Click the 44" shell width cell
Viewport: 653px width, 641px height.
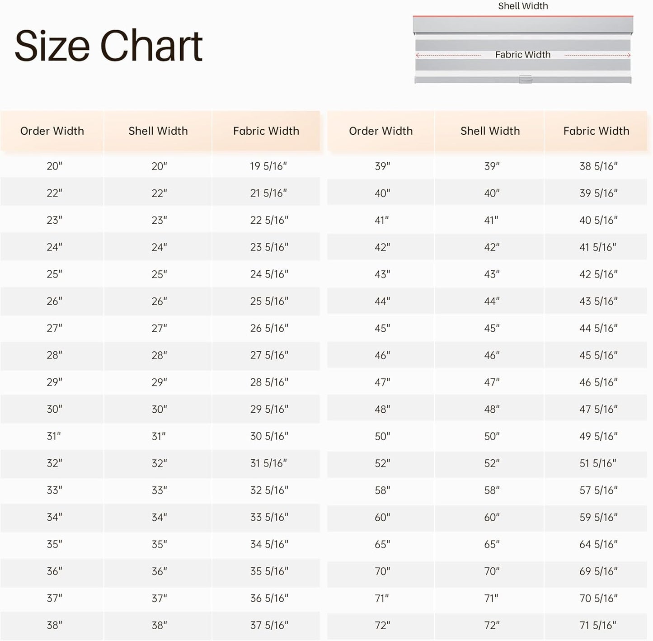coord(492,302)
